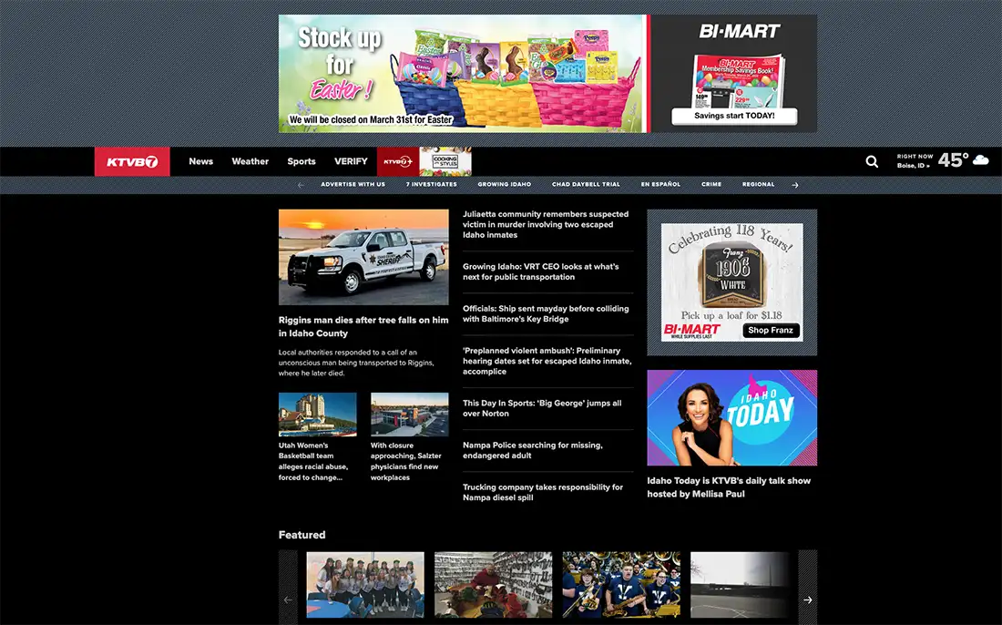Screen dimensions: 1002x625
Task: Advance Featured carousel with right arrow
Action: pos(808,599)
